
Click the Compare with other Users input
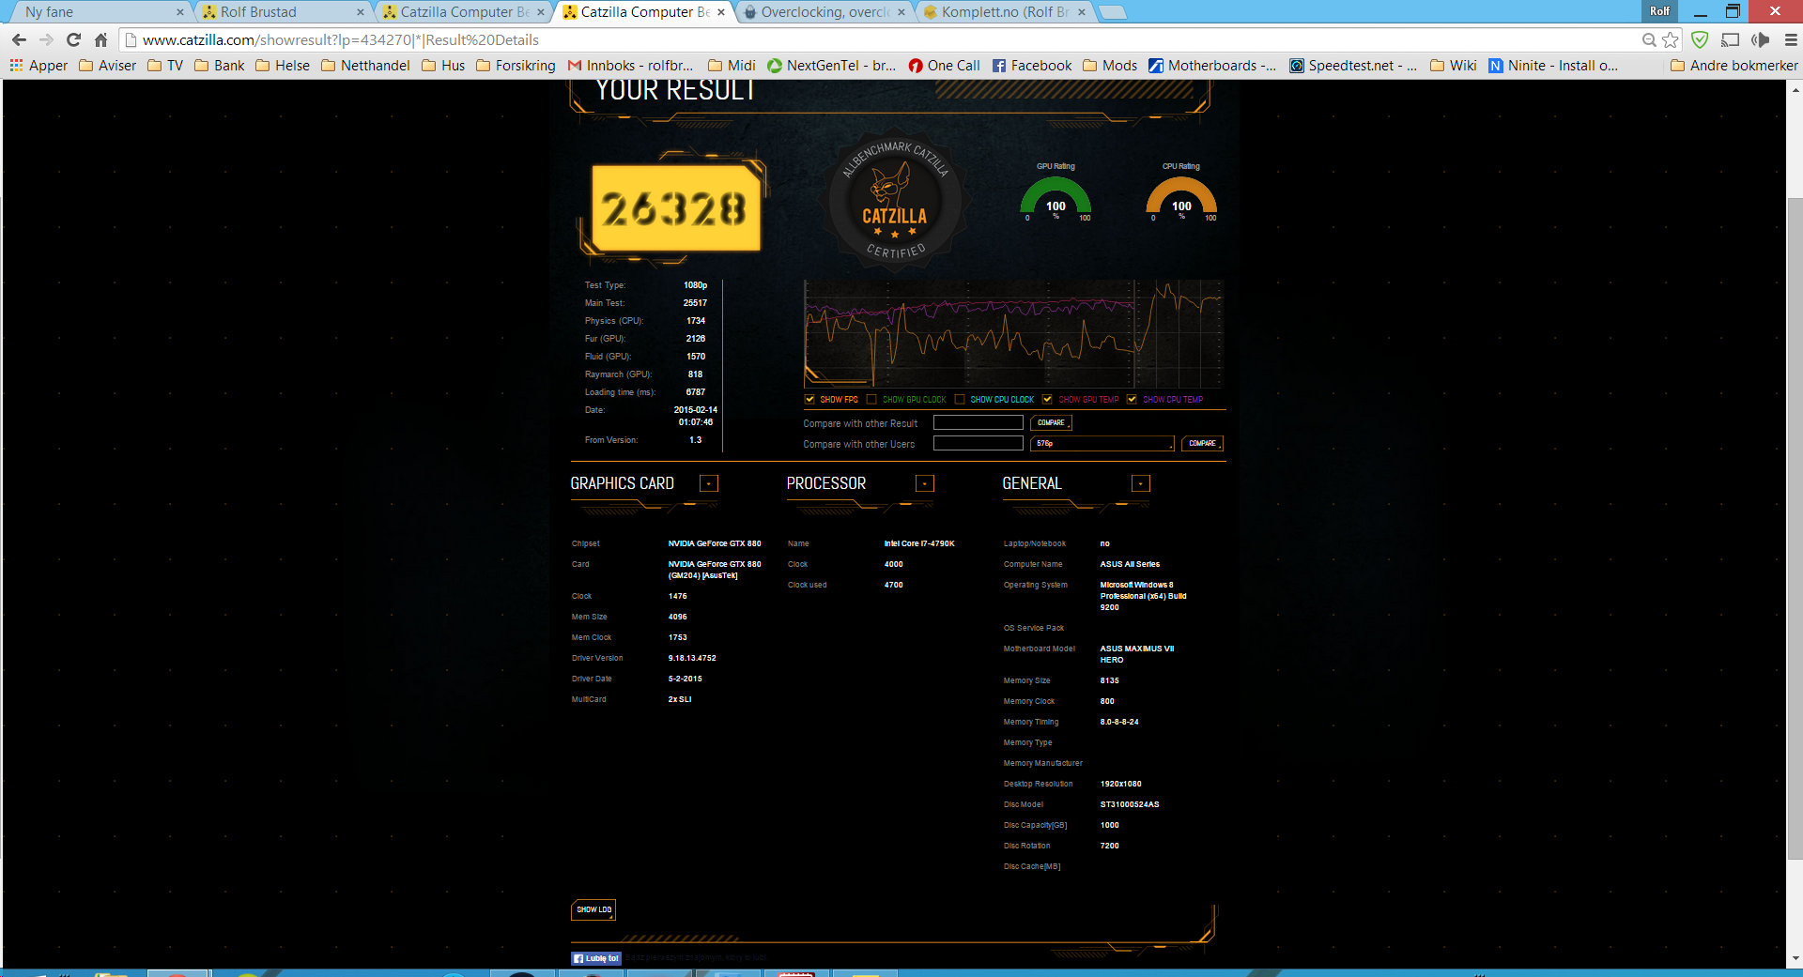(978, 443)
